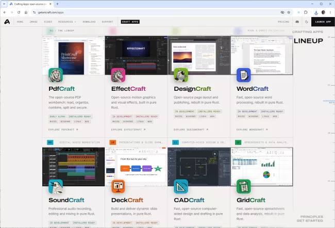
Task: Open the SoundCraft screenshot thumbnail
Action: [x=74, y=167]
